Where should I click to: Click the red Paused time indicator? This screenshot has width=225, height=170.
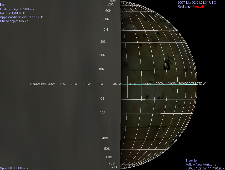198,7
